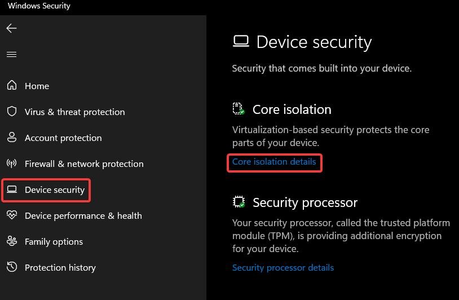Click the Device security laptop icon in sidebar
459x300 pixels.
pyautogui.click(x=12, y=189)
